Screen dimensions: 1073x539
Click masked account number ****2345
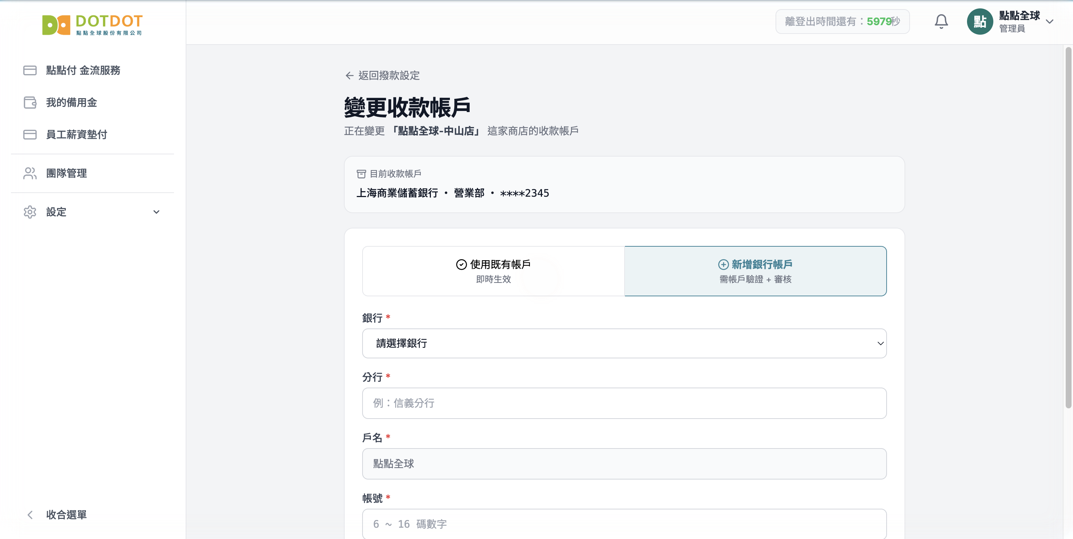tap(524, 193)
